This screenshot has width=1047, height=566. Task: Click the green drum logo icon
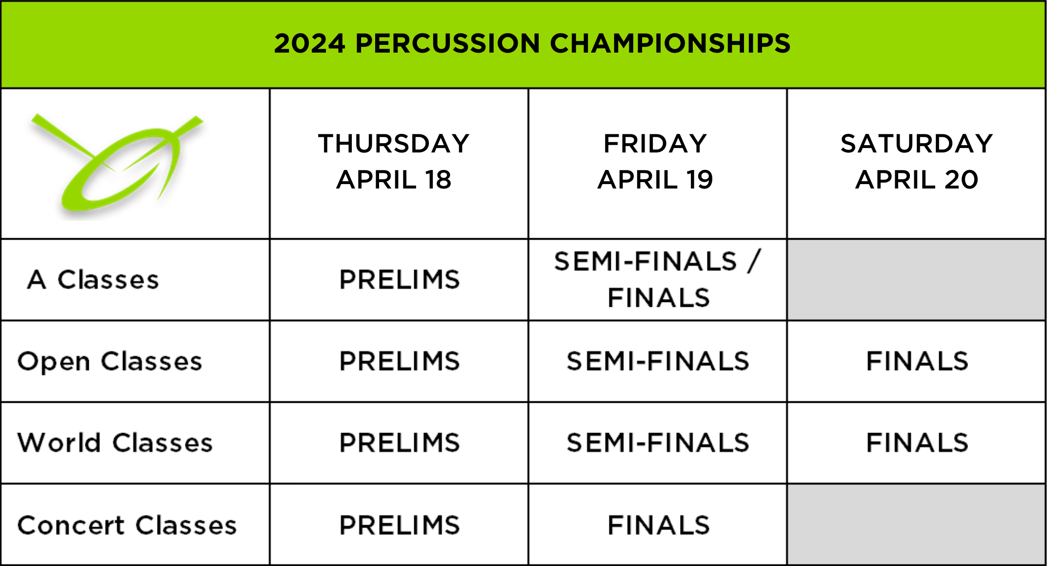tap(117, 164)
